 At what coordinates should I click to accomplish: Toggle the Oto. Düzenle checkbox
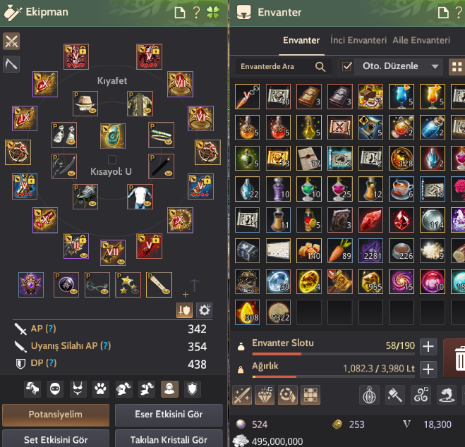[x=347, y=66]
